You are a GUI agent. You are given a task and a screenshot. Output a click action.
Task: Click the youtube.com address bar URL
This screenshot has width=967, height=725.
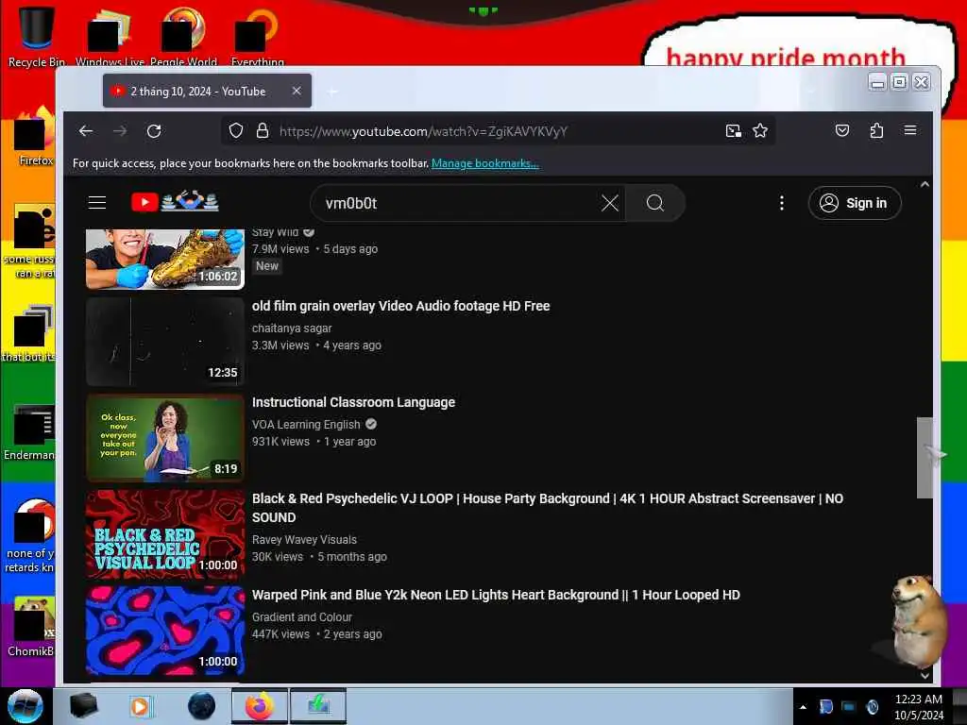[x=423, y=131]
